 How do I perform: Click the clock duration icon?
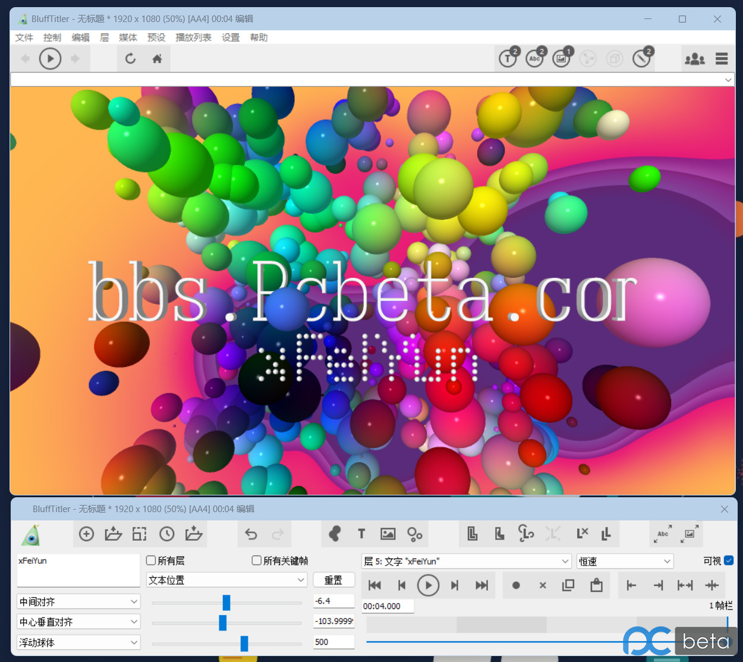167,534
